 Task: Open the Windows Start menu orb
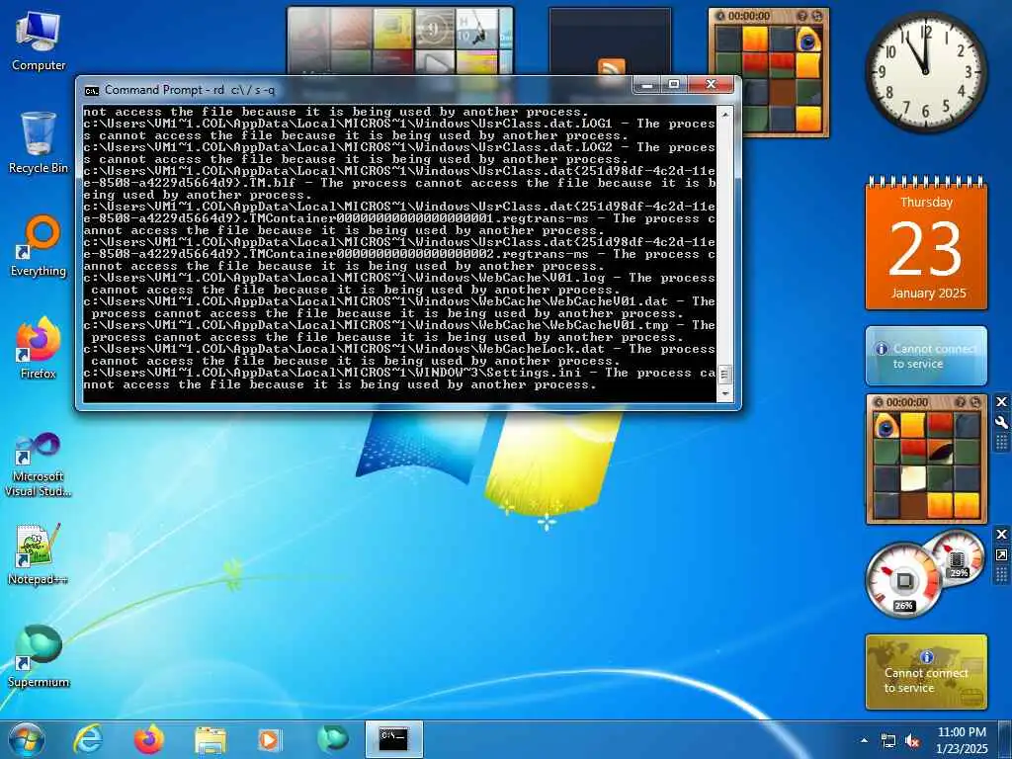tap(27, 739)
